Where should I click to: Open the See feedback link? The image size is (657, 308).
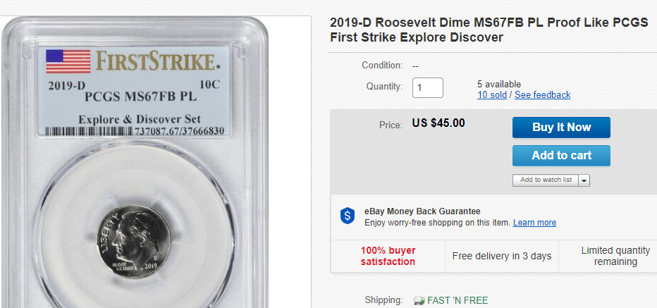(542, 95)
